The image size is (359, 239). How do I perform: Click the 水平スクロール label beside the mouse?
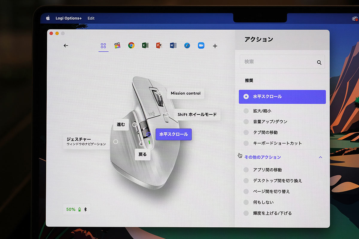[174, 134]
